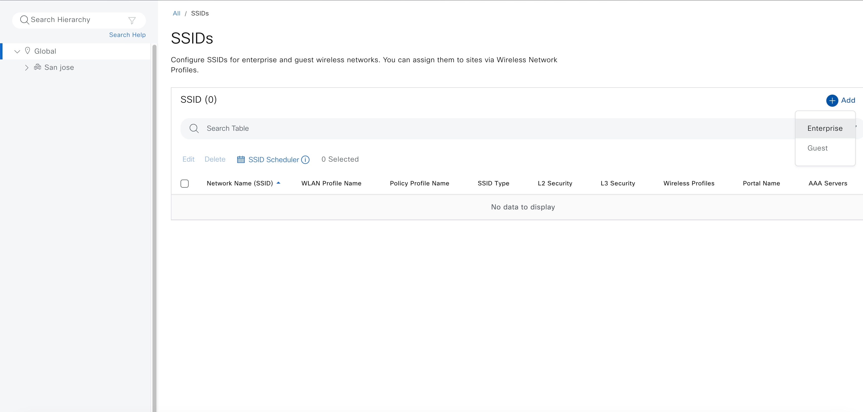
Task: Click the L3 Security column header
Action: [618, 183]
